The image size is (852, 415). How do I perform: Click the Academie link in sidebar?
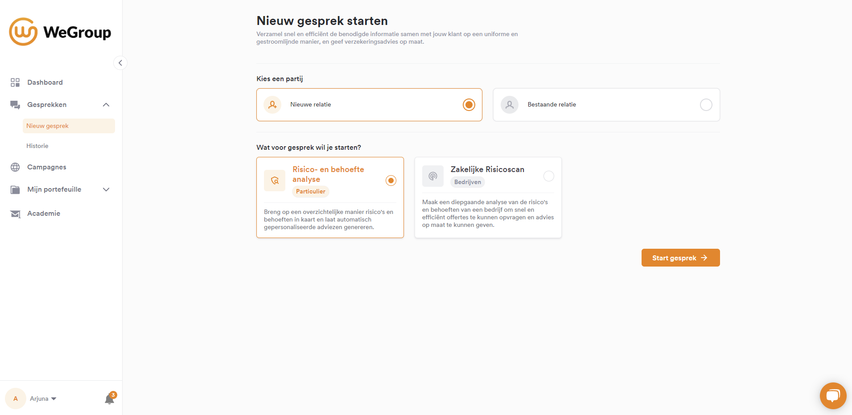click(x=44, y=214)
